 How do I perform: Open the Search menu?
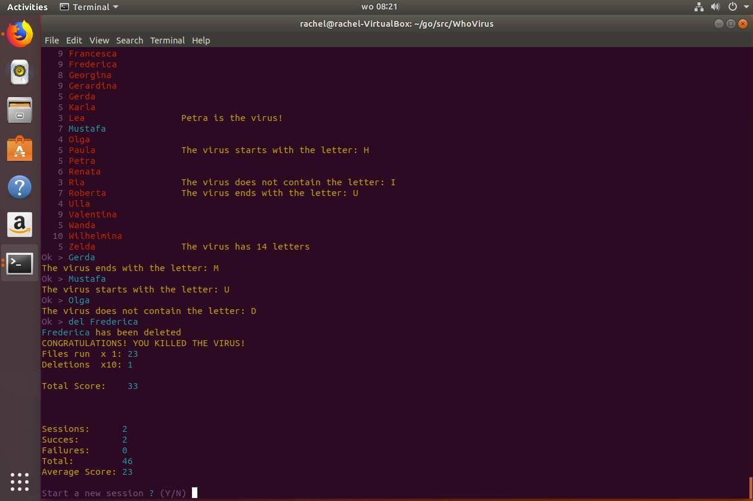[129, 41]
